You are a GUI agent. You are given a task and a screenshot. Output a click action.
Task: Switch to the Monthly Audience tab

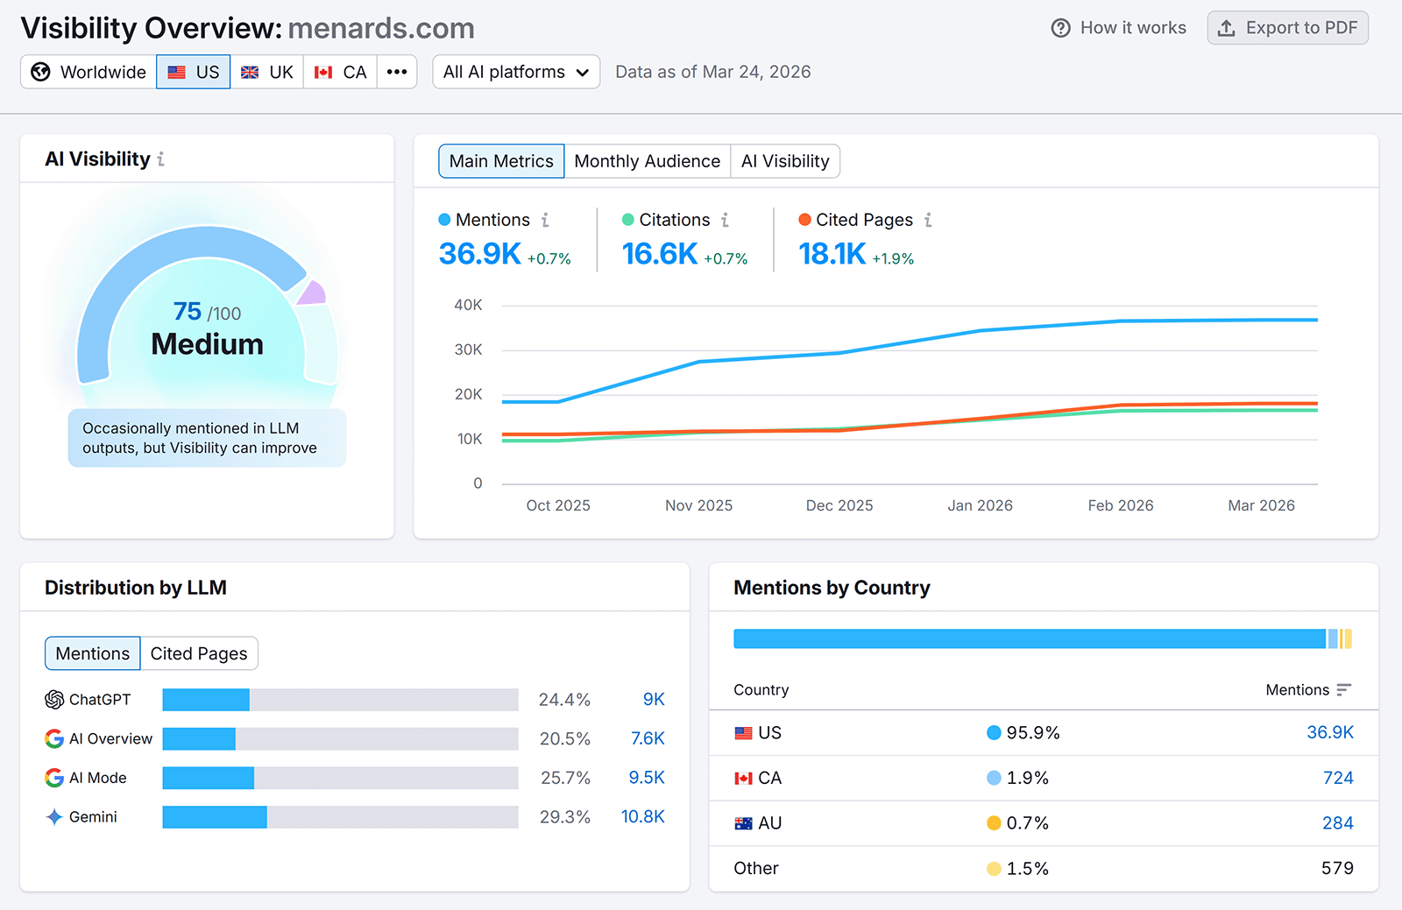click(647, 160)
